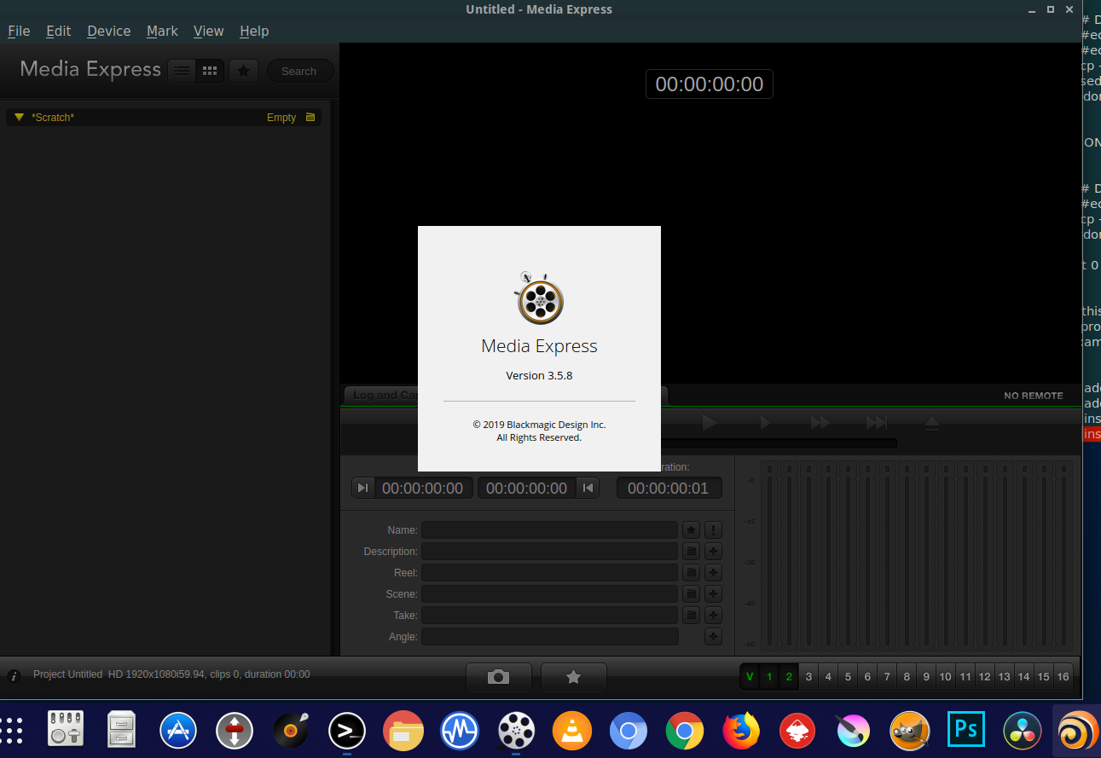
Task: Switch to thumbnail grid view
Action: coord(210,71)
